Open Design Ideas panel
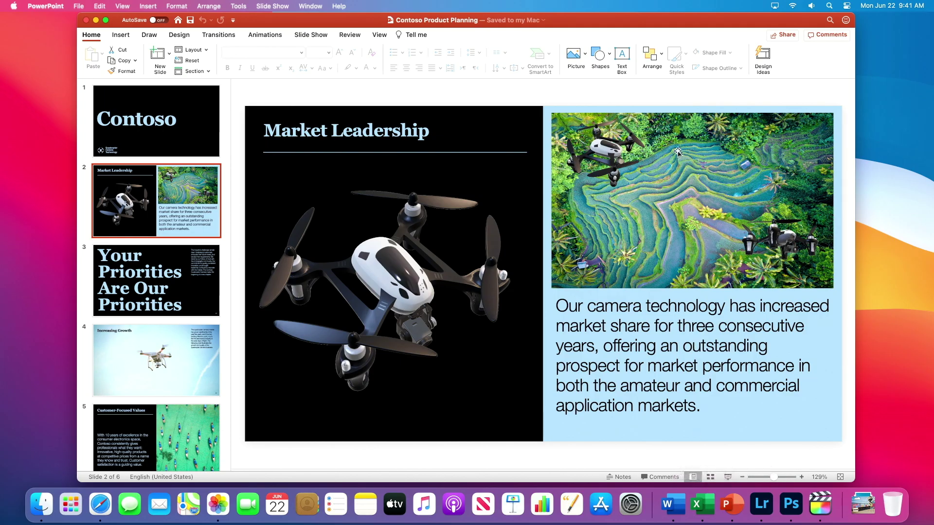 click(763, 58)
